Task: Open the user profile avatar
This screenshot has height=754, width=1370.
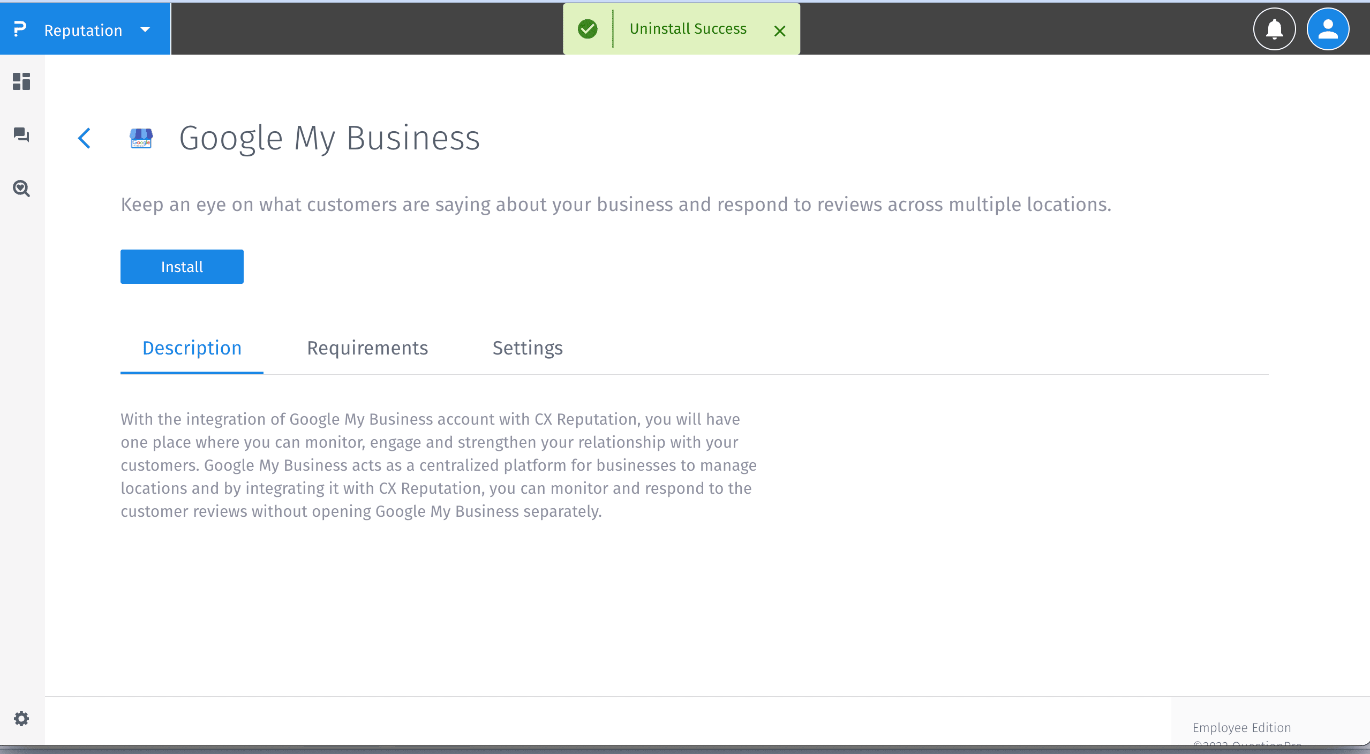Action: 1328,29
